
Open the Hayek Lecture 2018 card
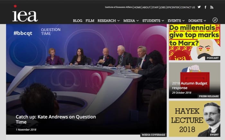[194, 119]
